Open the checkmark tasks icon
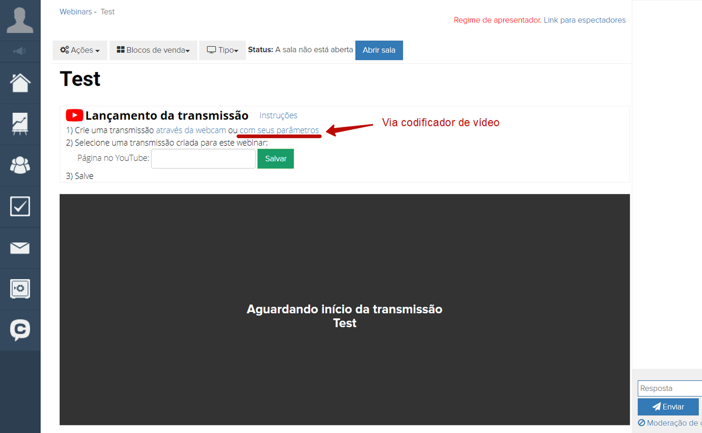Screen dimensions: 702x433 (x=20, y=207)
